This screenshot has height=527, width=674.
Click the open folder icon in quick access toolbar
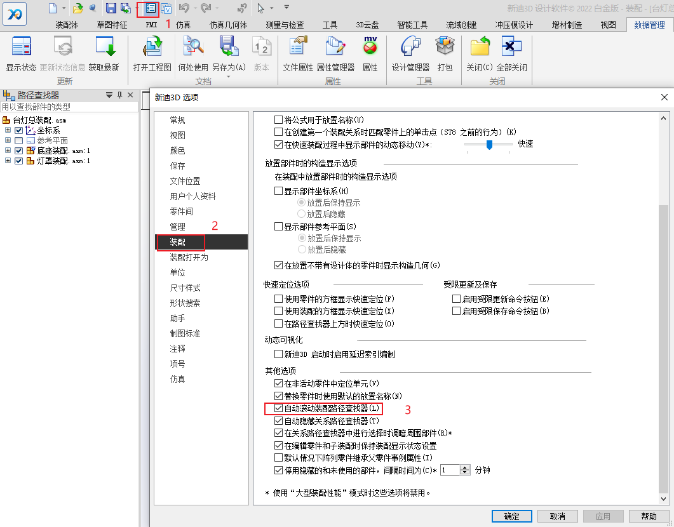point(78,8)
